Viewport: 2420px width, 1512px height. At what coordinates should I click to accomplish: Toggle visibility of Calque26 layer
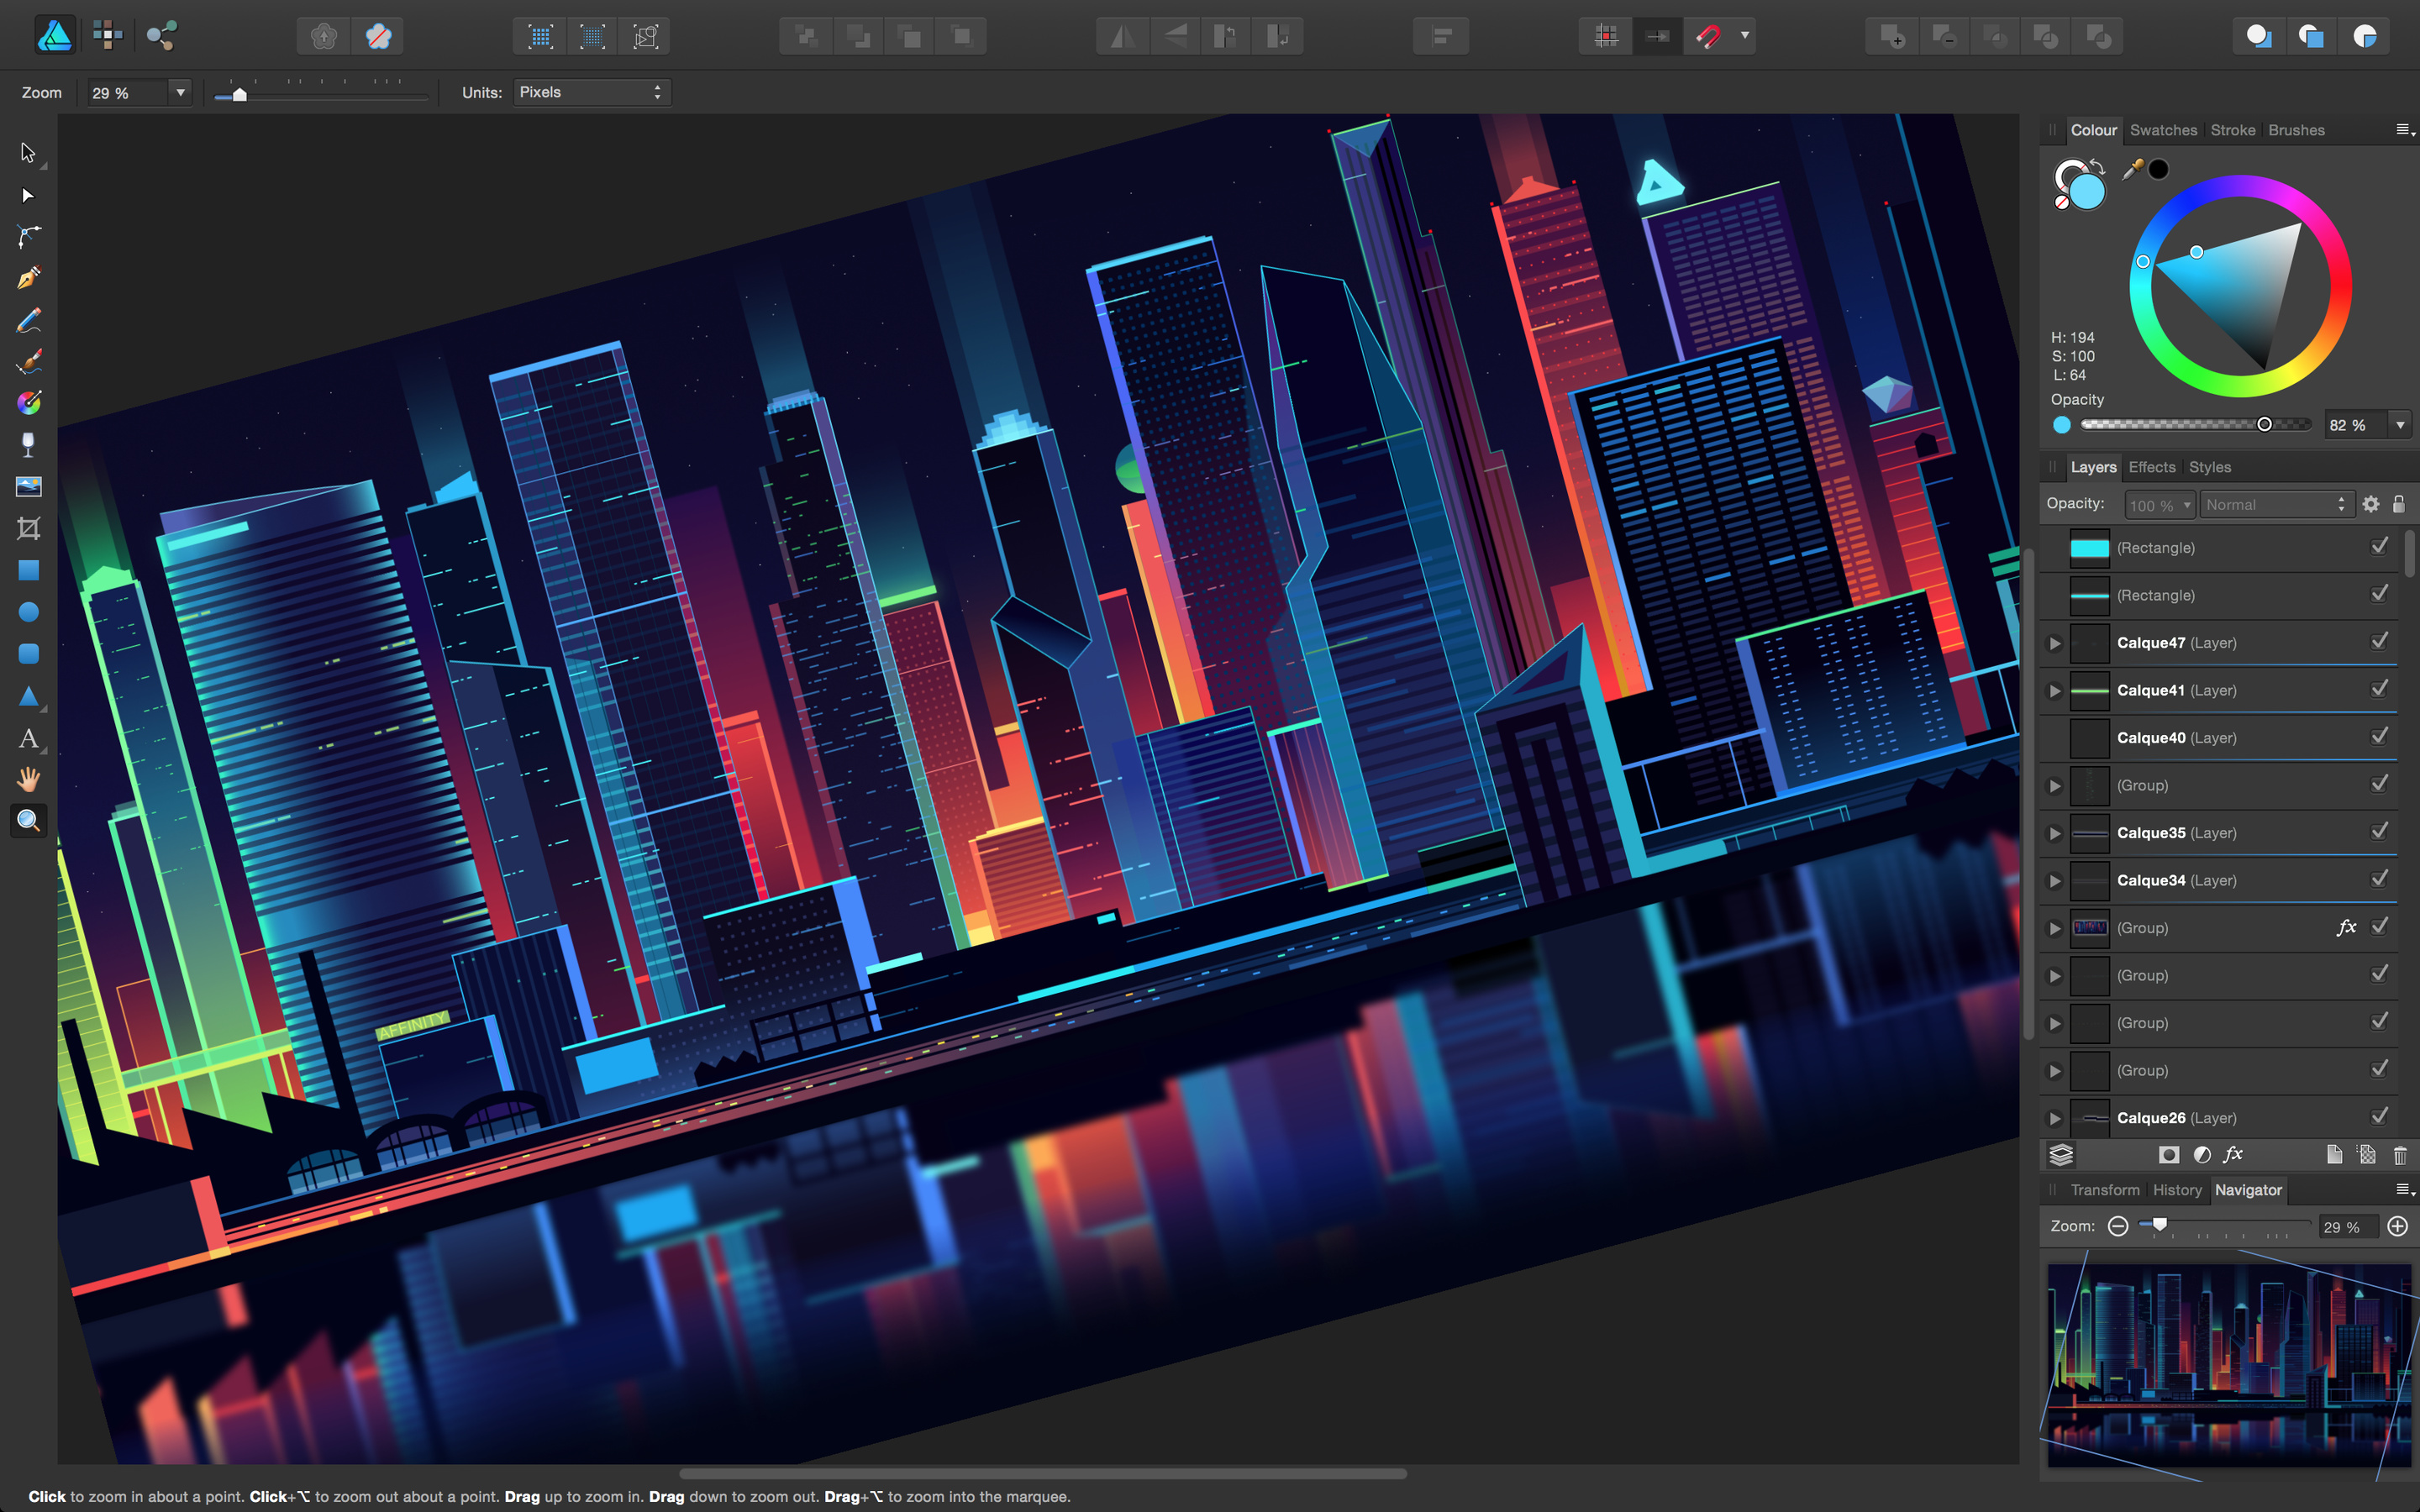click(x=2380, y=1116)
